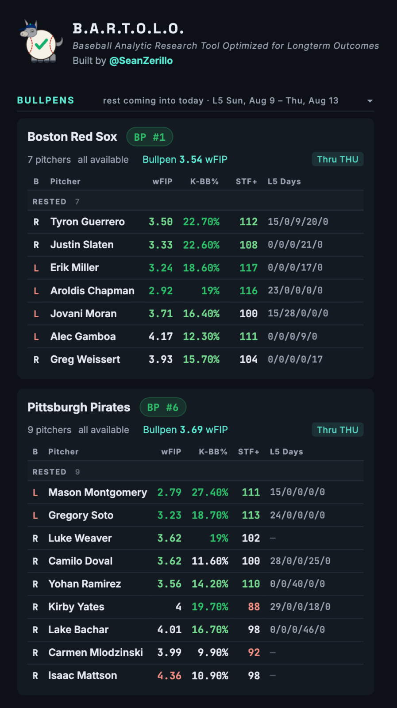
Task: Click the Pittsburgh Pirates team heading
Action: [79, 407]
